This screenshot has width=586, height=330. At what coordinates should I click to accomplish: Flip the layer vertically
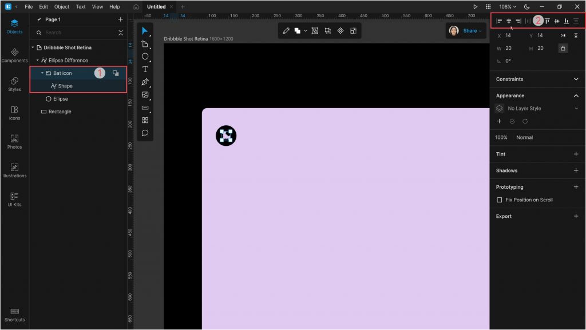click(576, 35)
